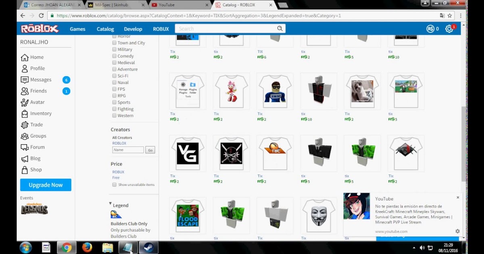This screenshot has height=254, width=484.
Task: Open the Guy Fawkes mask shirt thumbnail
Action: (319, 216)
